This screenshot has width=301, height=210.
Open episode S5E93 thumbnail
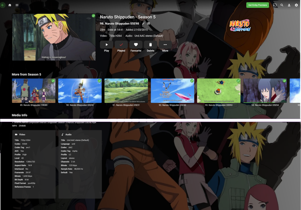[x=219, y=91]
